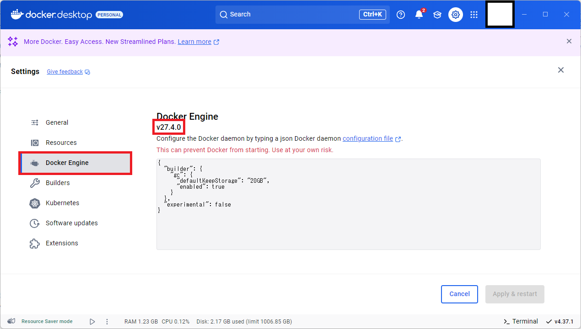This screenshot has width=581, height=329.
Task: Click the settings gear in the header
Action: (455, 14)
